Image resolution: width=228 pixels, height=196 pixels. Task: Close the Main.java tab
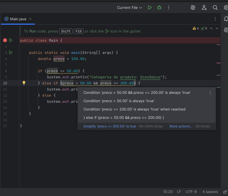click(x=30, y=19)
